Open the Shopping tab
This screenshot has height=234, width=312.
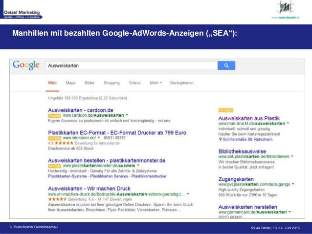111,83
